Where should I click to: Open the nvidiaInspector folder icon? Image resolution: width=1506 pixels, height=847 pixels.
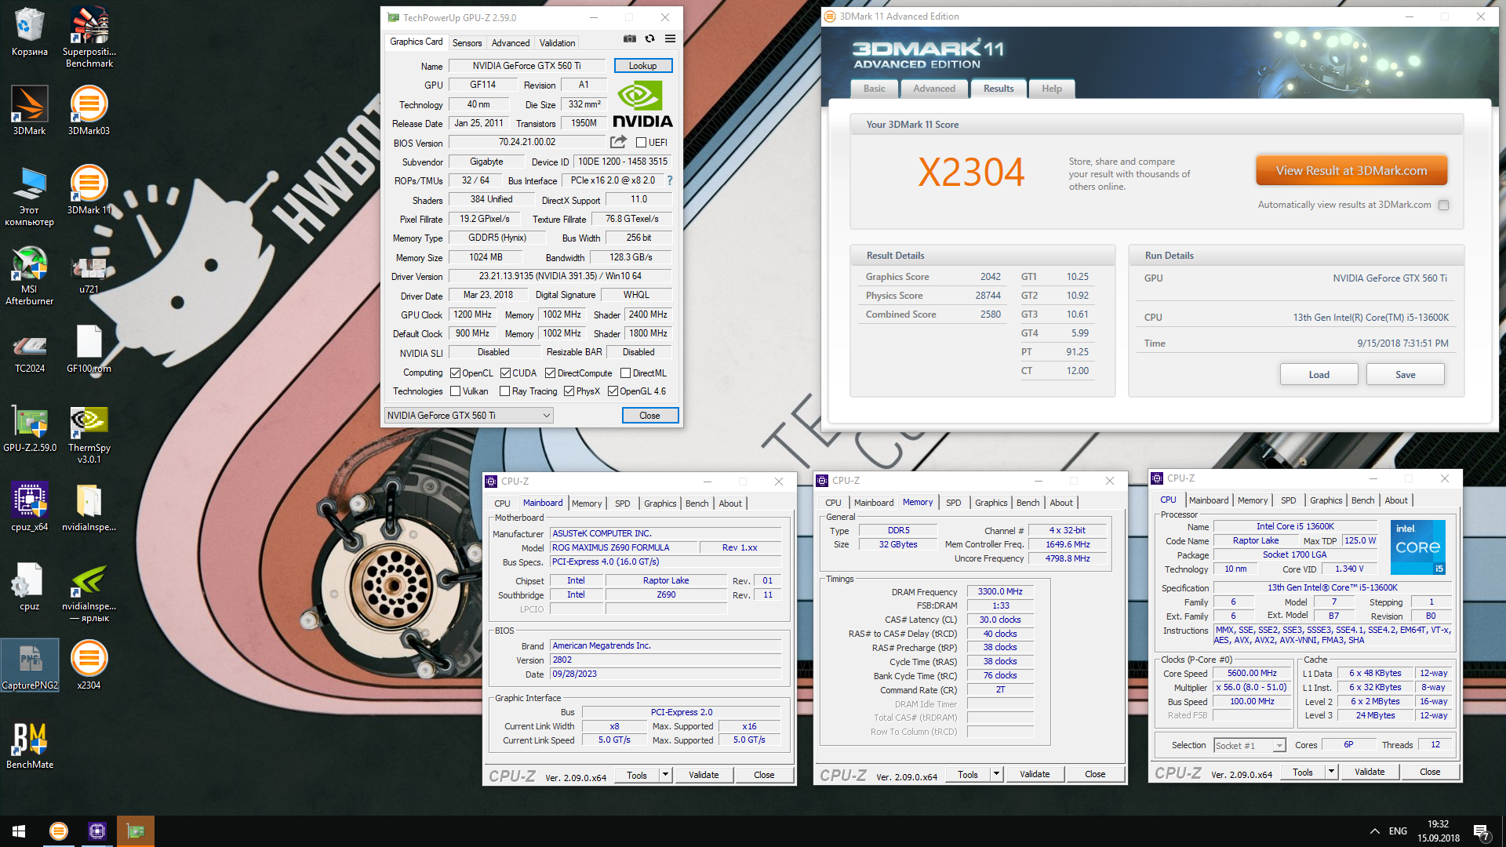pyautogui.click(x=89, y=507)
